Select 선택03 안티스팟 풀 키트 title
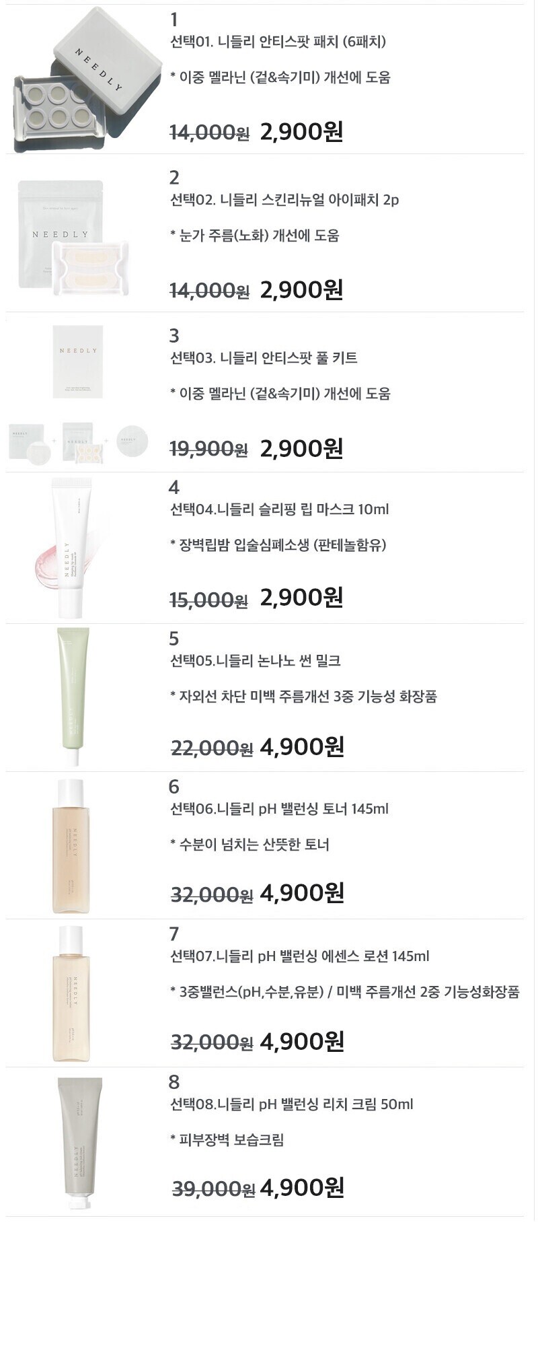The image size is (538, 1346). [264, 358]
